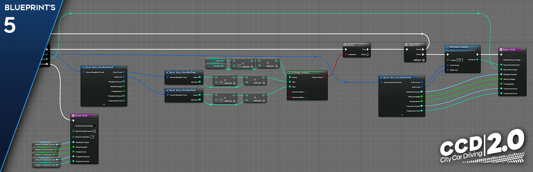The height and width of the screenshot is (172, 533).
Task: Click the Default Weather Presset variable's output pin
Action: click(x=57, y=144)
